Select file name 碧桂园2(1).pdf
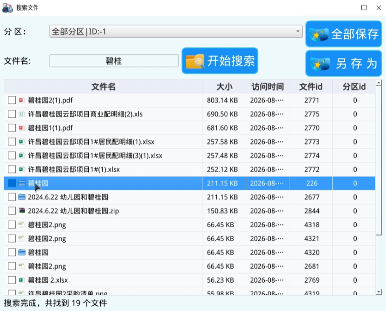The height and width of the screenshot is (311, 386). [50, 100]
